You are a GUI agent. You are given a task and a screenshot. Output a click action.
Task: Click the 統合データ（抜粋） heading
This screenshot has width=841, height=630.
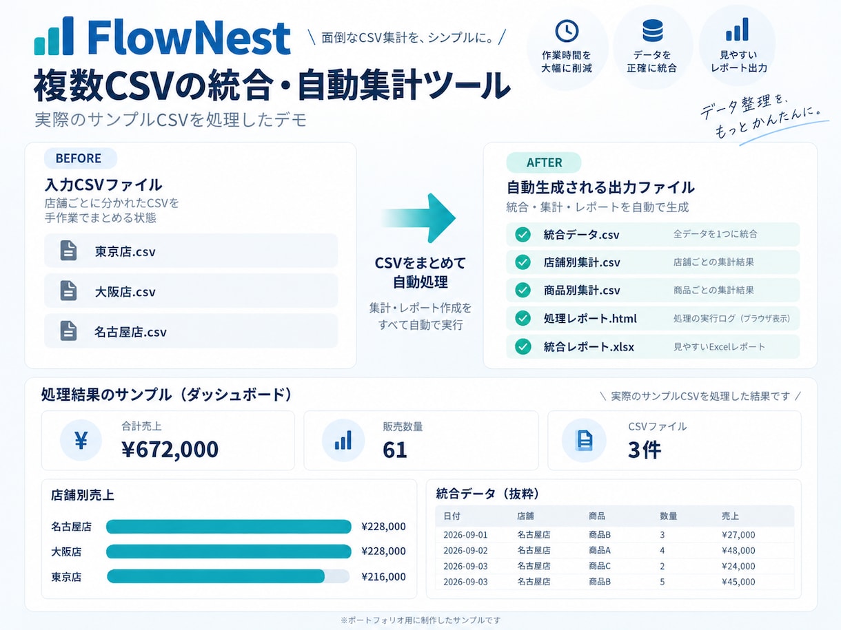pos(488,493)
